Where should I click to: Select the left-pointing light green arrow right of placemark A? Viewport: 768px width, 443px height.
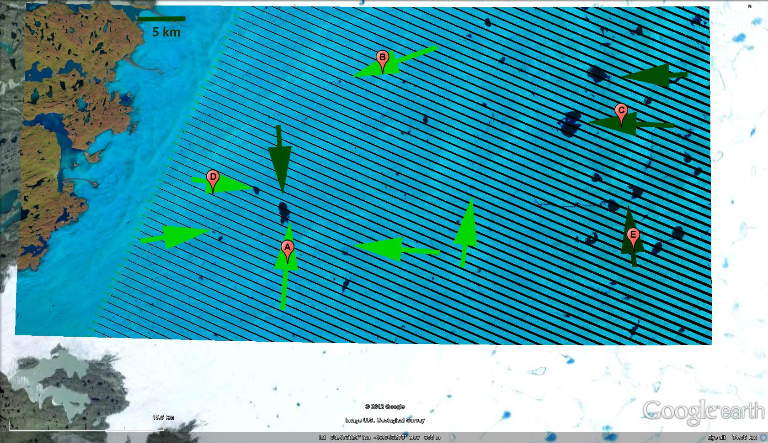tap(395, 249)
